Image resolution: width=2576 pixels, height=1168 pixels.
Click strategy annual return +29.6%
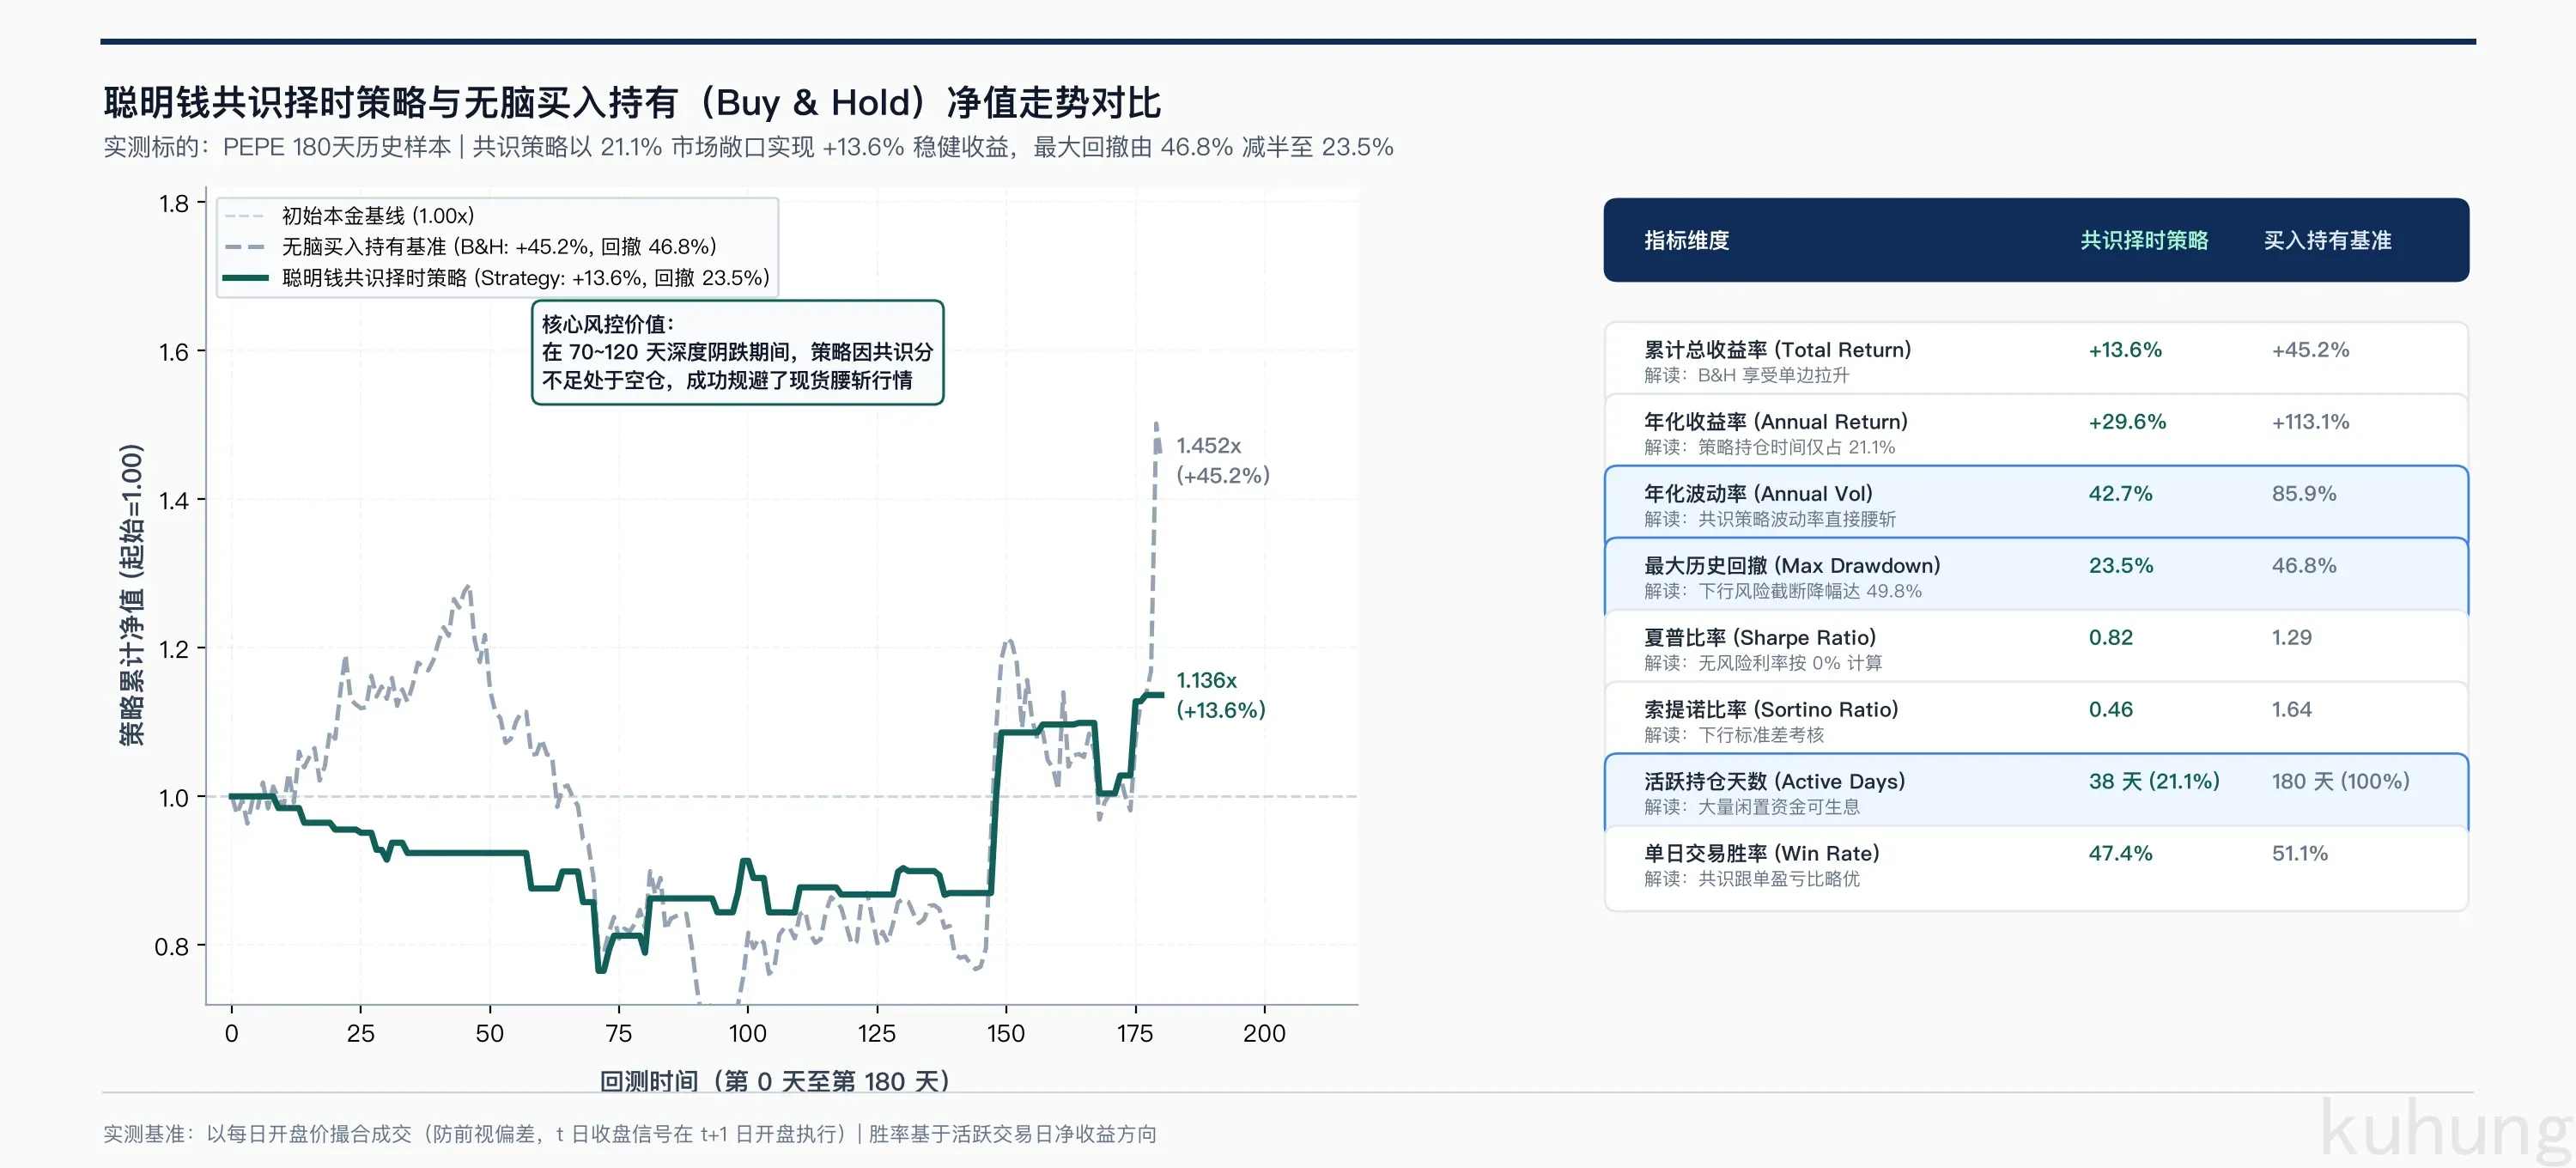2127,422
